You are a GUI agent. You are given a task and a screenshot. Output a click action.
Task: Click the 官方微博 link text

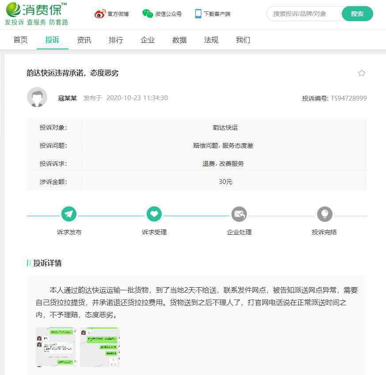(118, 14)
